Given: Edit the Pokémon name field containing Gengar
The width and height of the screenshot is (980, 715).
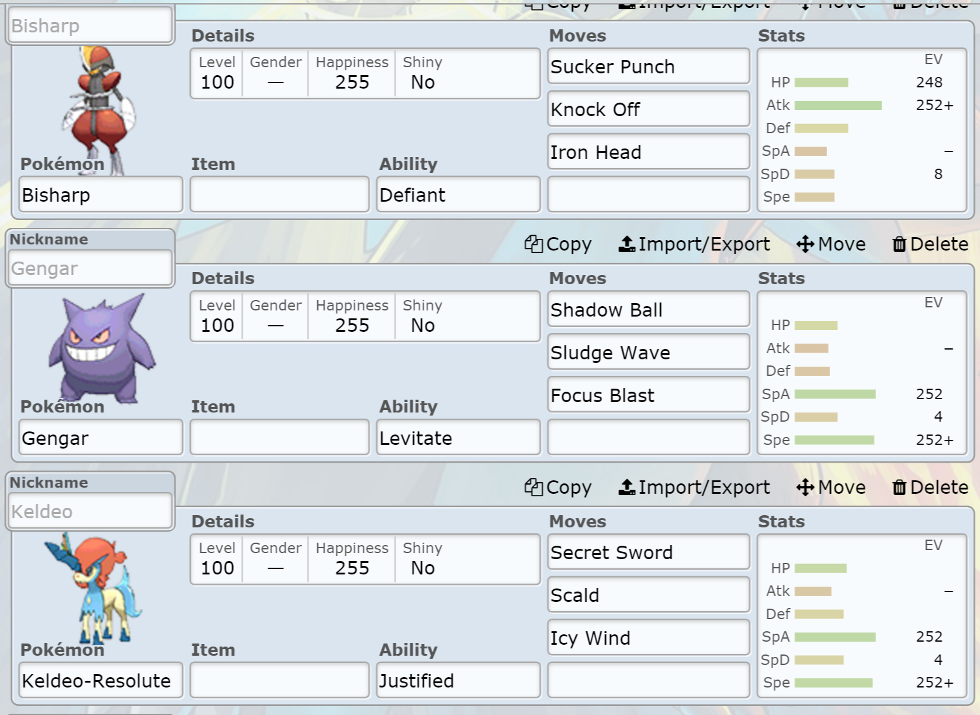Looking at the screenshot, I should pos(101,438).
